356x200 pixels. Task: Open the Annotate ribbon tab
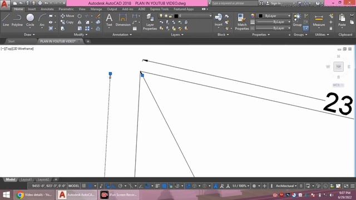(47, 9)
